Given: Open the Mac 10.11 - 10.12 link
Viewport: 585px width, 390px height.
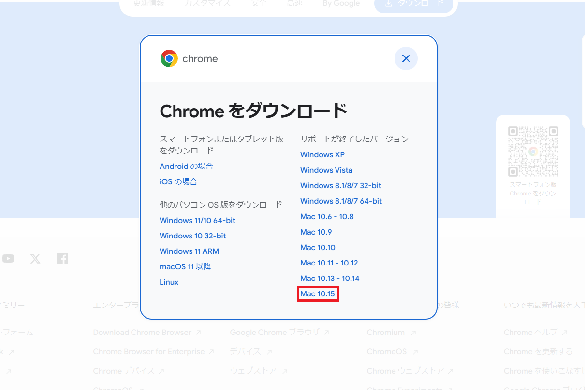Looking at the screenshot, I should click(x=329, y=263).
